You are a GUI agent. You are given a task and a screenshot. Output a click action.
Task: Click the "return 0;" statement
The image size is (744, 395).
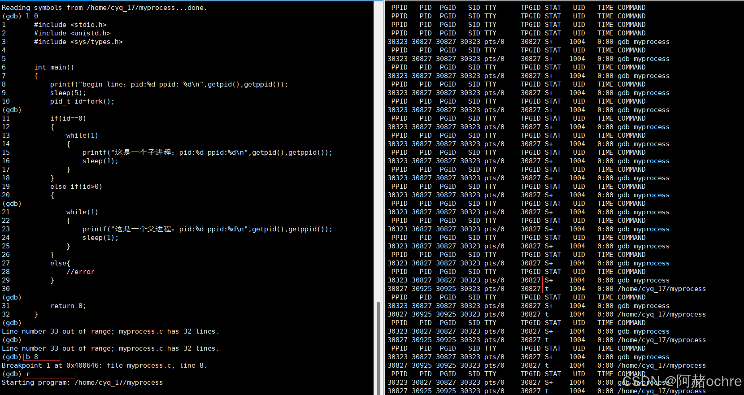click(x=68, y=306)
